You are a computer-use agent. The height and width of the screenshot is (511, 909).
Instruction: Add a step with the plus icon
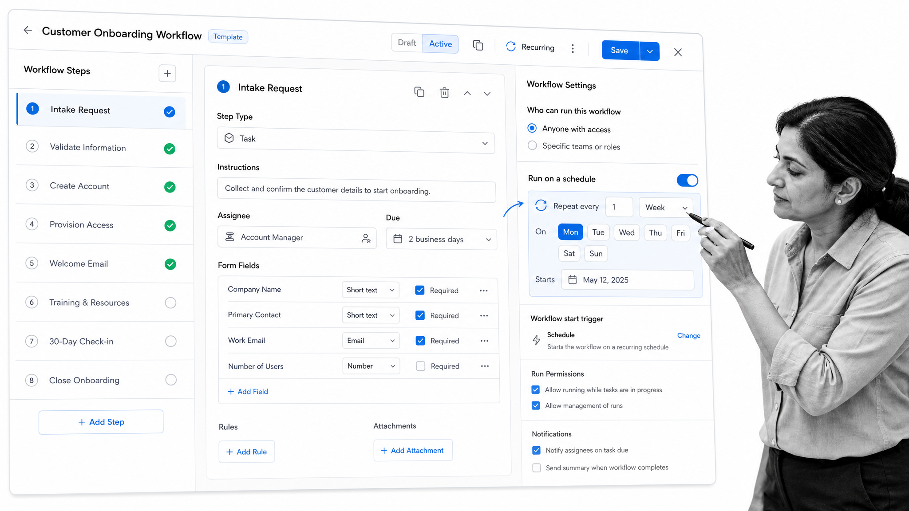pyautogui.click(x=167, y=74)
